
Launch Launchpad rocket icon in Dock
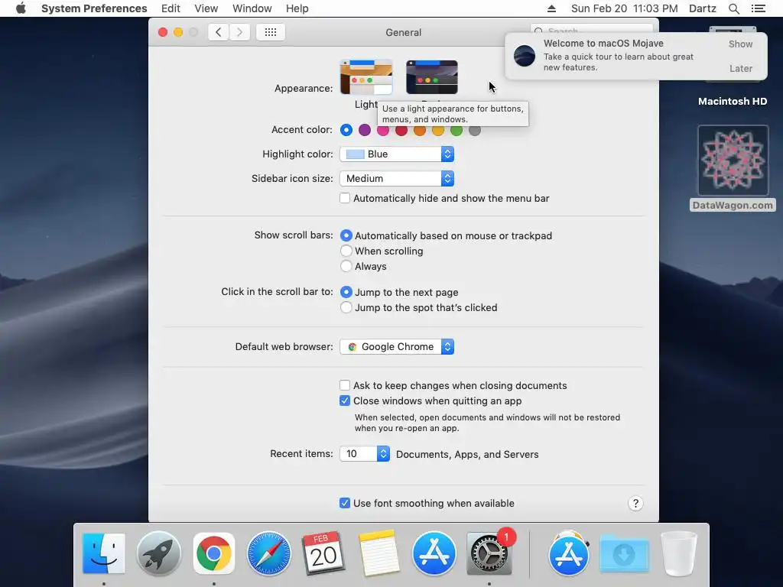pyautogui.click(x=159, y=553)
